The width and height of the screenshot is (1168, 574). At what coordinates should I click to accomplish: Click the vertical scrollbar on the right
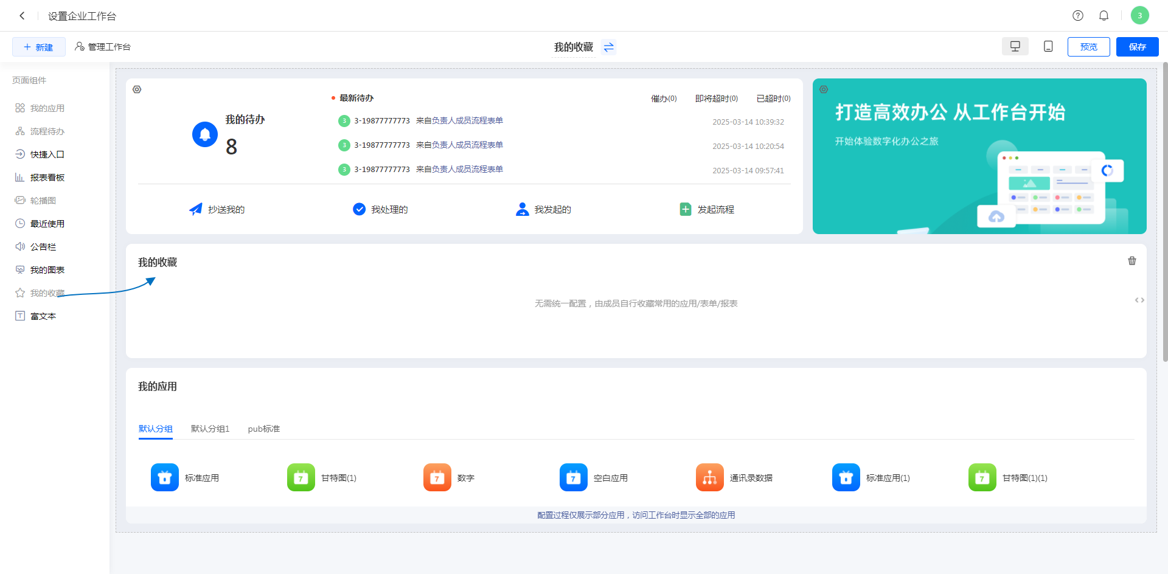pos(1164,213)
